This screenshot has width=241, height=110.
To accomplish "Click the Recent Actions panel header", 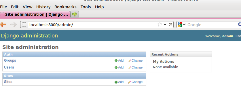I will tap(181, 54).
